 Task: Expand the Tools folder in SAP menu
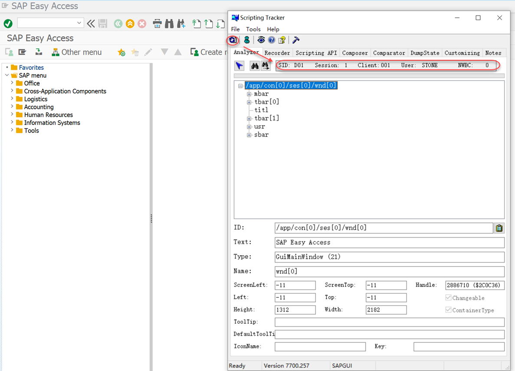(x=12, y=130)
